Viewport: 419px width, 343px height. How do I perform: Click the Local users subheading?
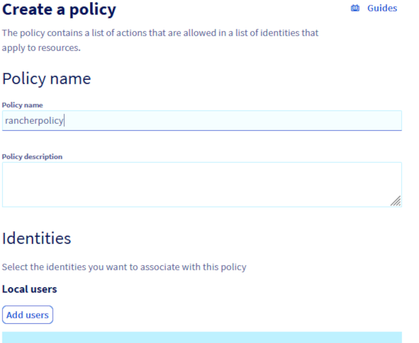29,289
